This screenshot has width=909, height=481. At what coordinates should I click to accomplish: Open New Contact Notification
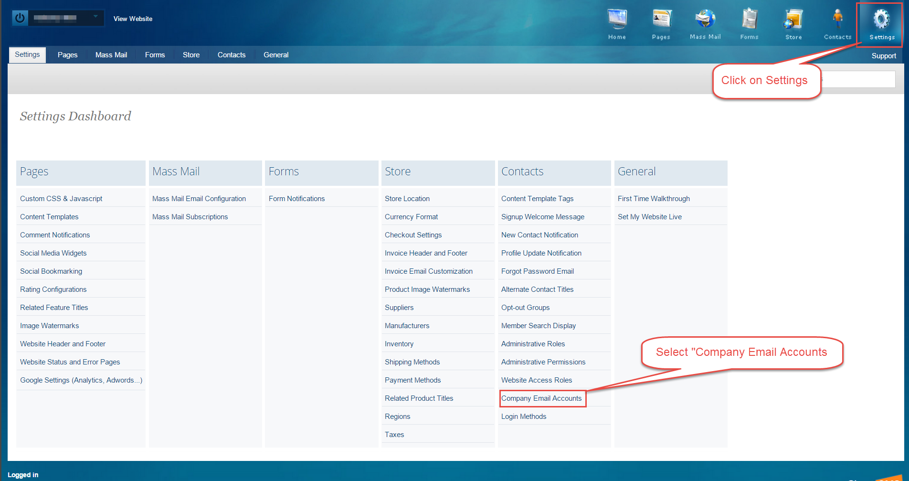coord(539,235)
